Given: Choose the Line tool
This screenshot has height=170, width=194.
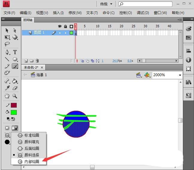Looking at the screenshot, I should 7,59.
